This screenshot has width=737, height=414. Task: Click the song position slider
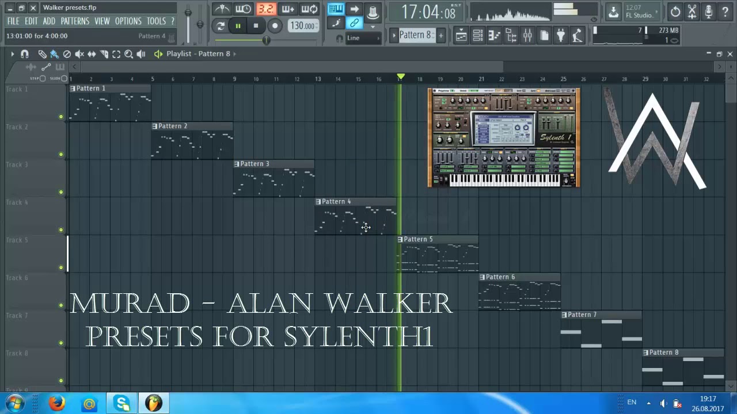point(267,40)
